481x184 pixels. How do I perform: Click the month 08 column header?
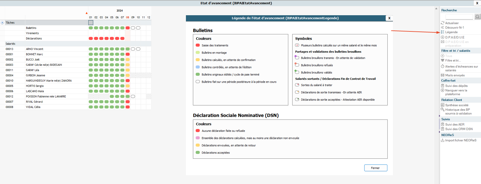click(128, 17)
